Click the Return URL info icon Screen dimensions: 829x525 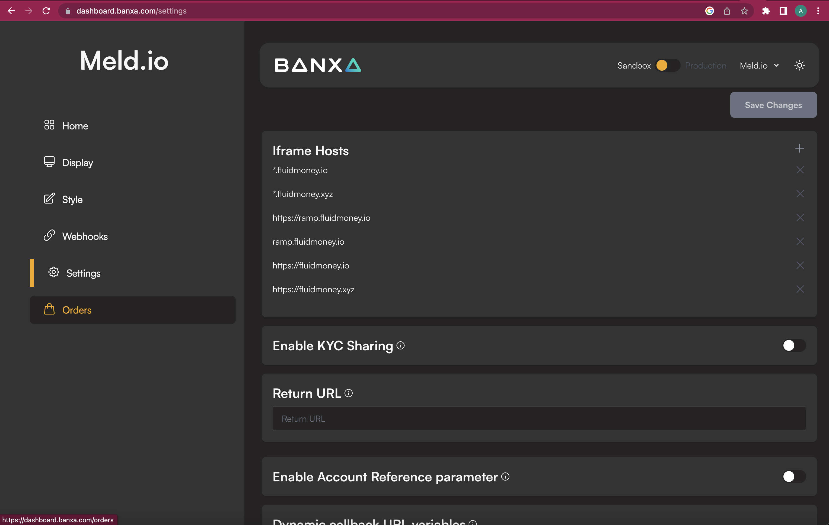348,393
